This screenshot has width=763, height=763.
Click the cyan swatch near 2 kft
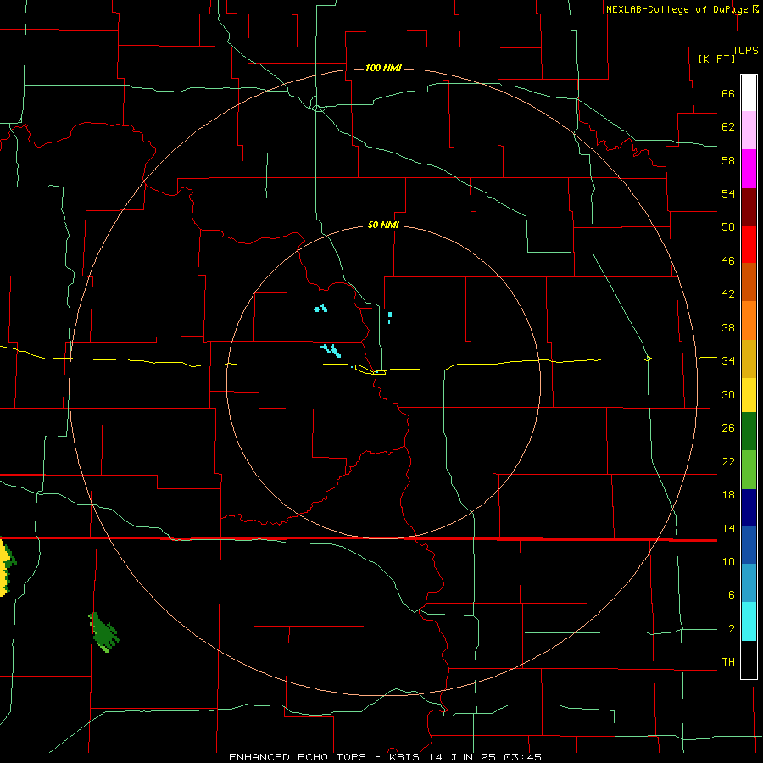[749, 622]
